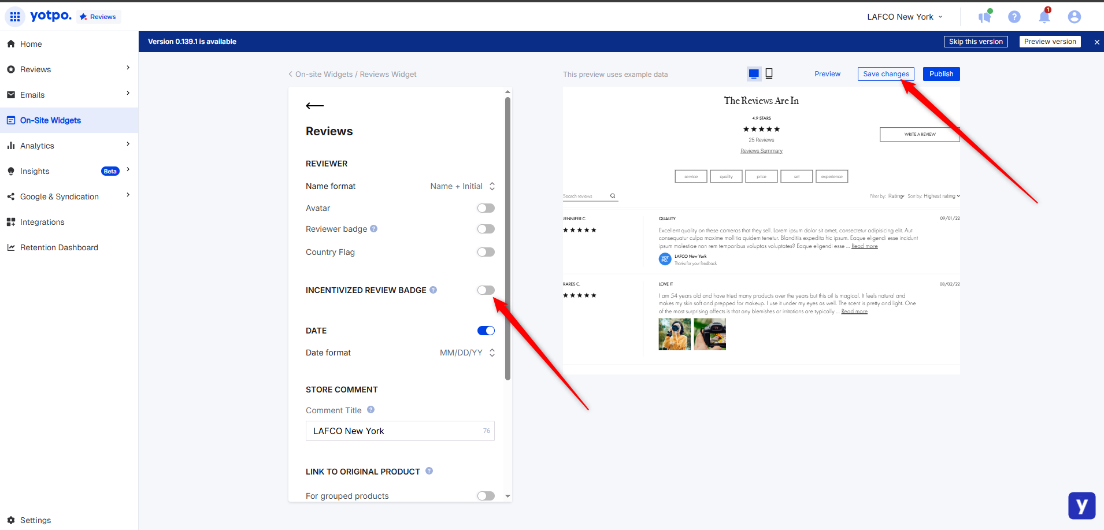Click Skip this version button

(976, 42)
